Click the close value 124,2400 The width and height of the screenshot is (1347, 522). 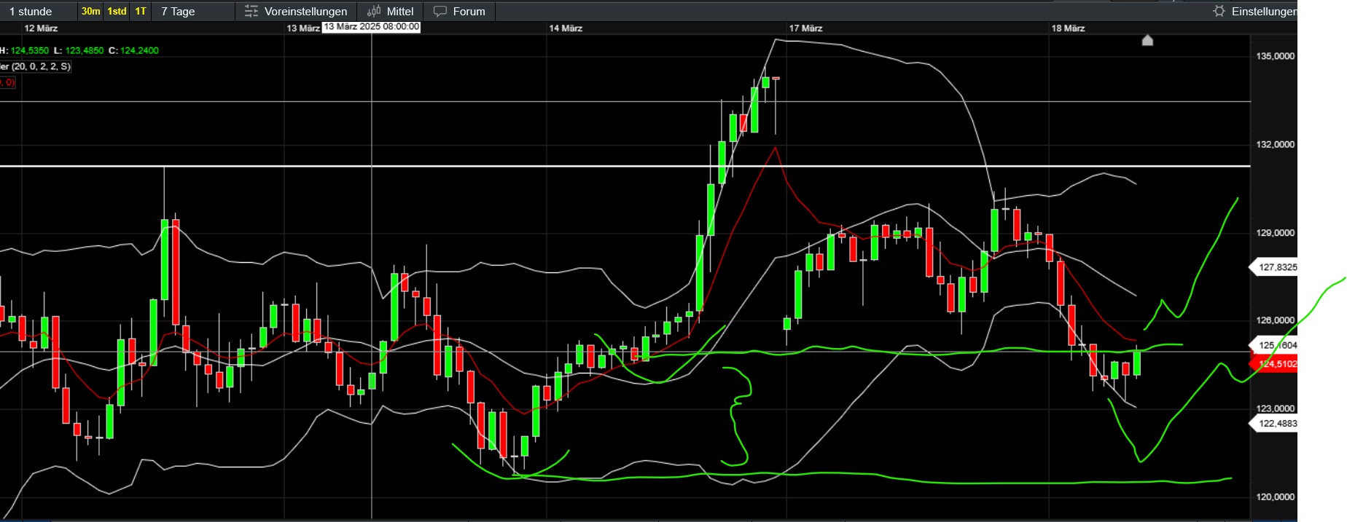(x=139, y=50)
